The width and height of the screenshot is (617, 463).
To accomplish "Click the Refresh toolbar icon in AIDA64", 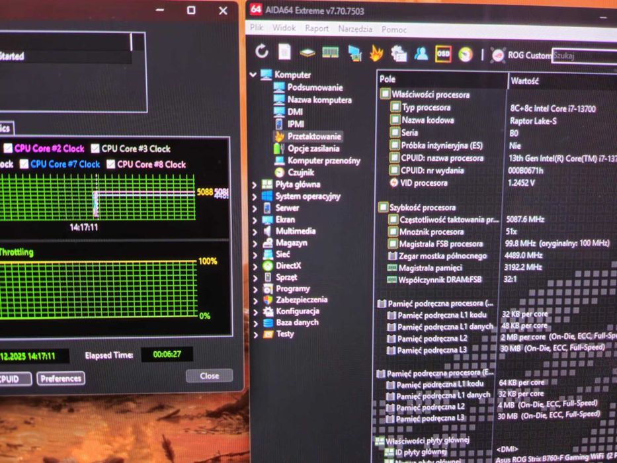I will (x=262, y=51).
